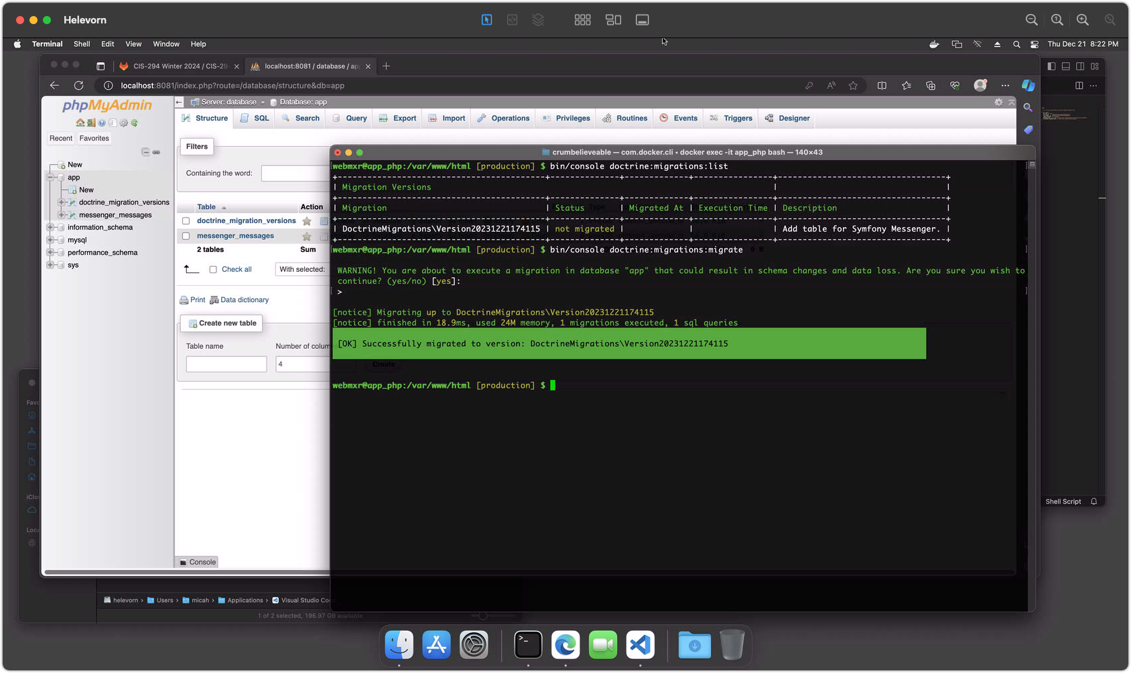The image size is (1131, 673).
Task: Click the phpMyAdmin home icon
Action: tap(80, 123)
